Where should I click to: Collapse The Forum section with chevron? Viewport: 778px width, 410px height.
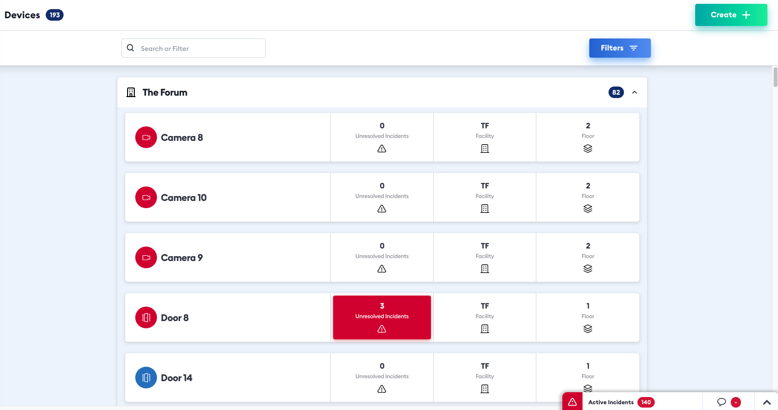click(635, 92)
